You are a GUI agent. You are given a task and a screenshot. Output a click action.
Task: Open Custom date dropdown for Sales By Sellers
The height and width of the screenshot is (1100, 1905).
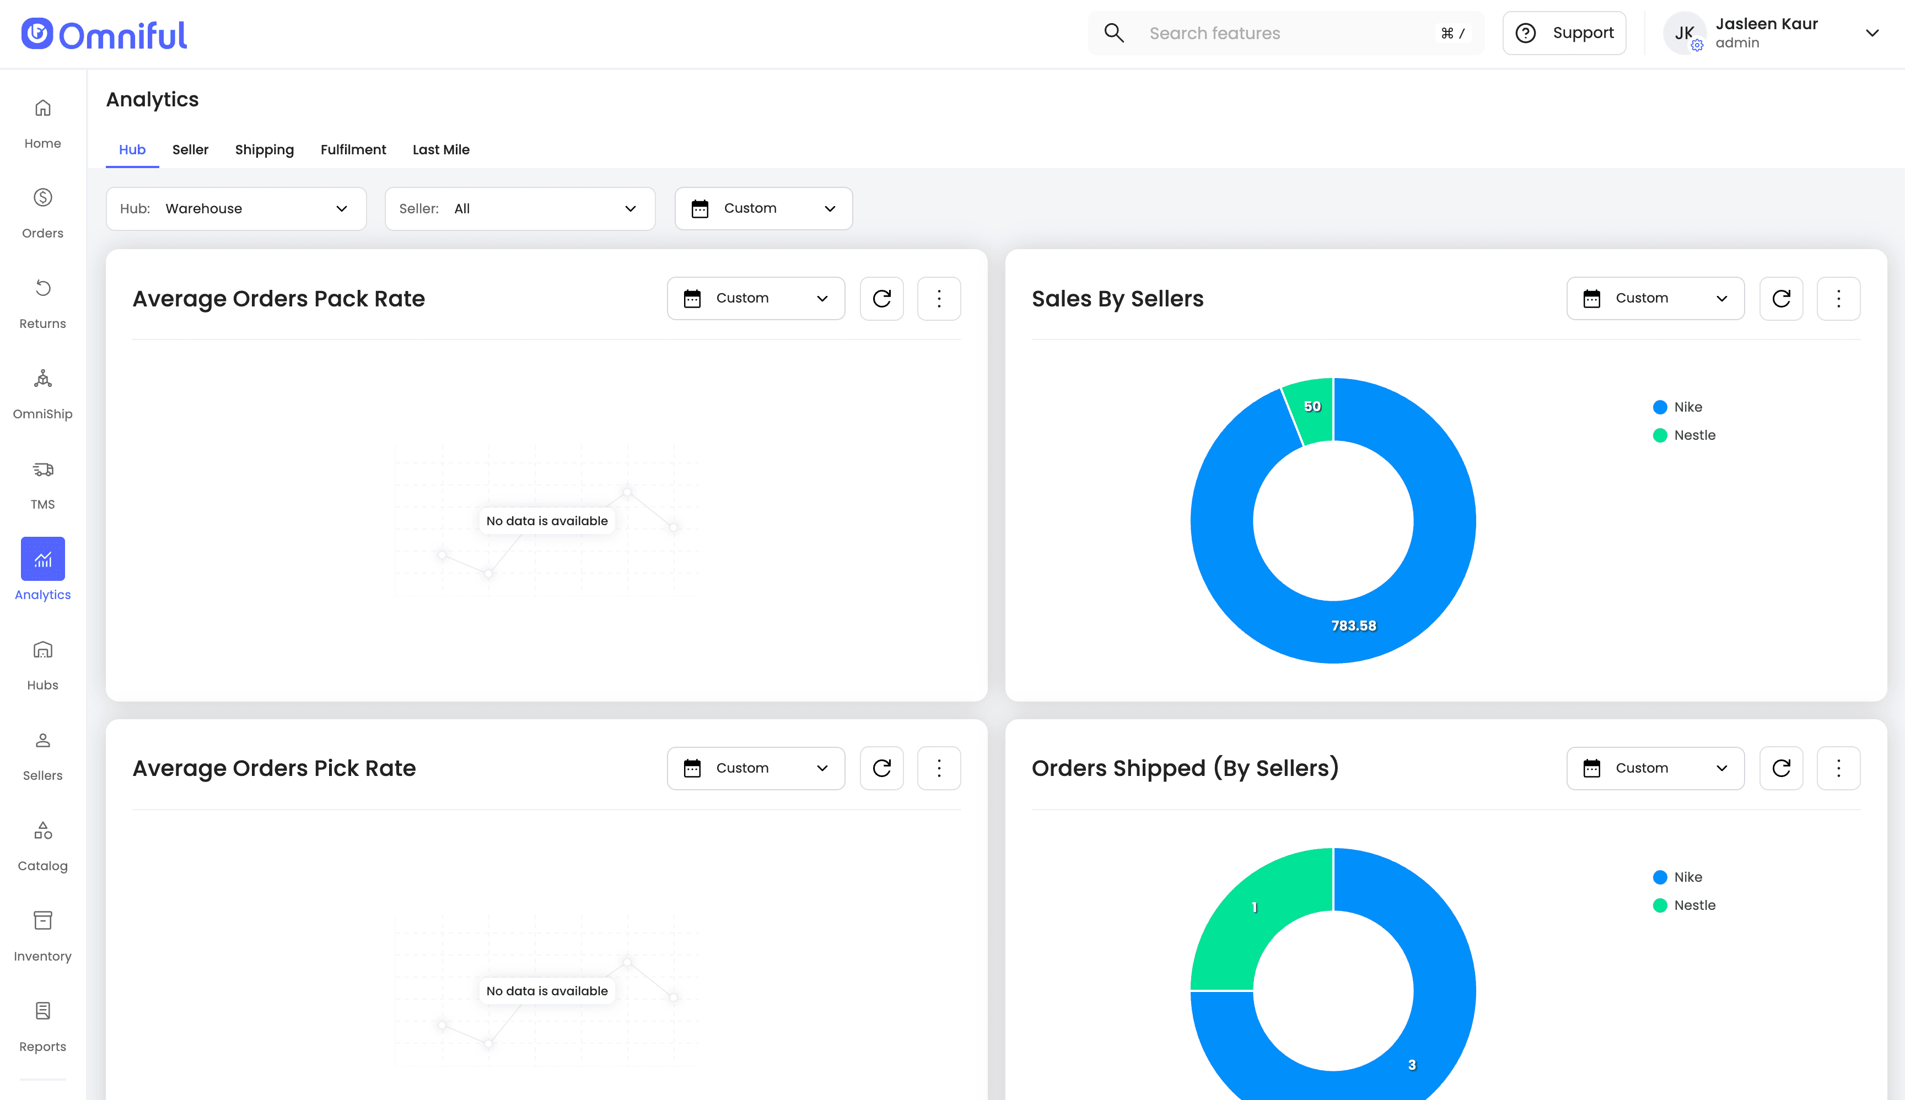1655,298
